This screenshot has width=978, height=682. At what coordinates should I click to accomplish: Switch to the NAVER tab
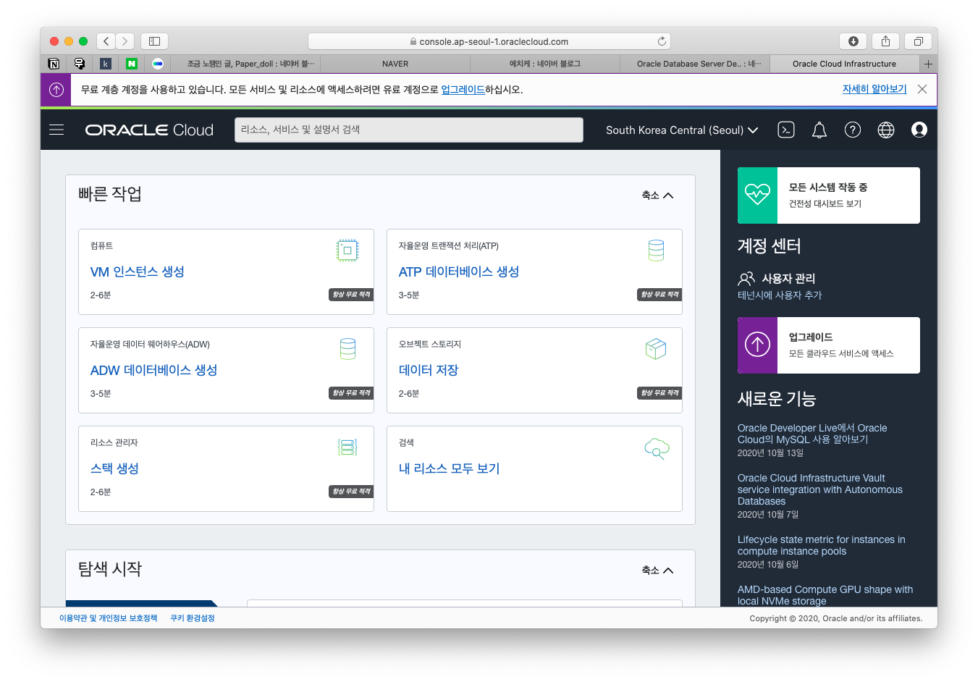coord(395,64)
